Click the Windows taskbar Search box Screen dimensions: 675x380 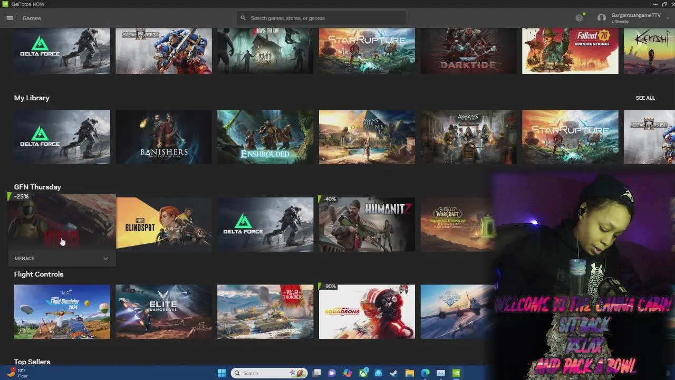pos(269,373)
